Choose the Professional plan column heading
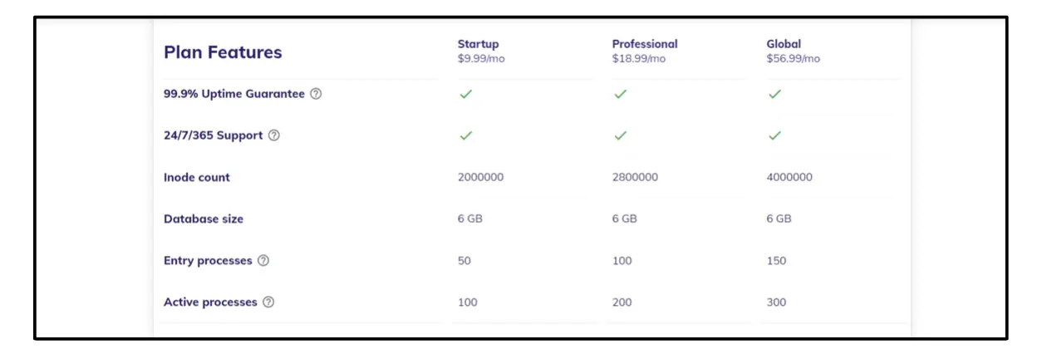This screenshot has height=359, width=1042. [x=645, y=44]
